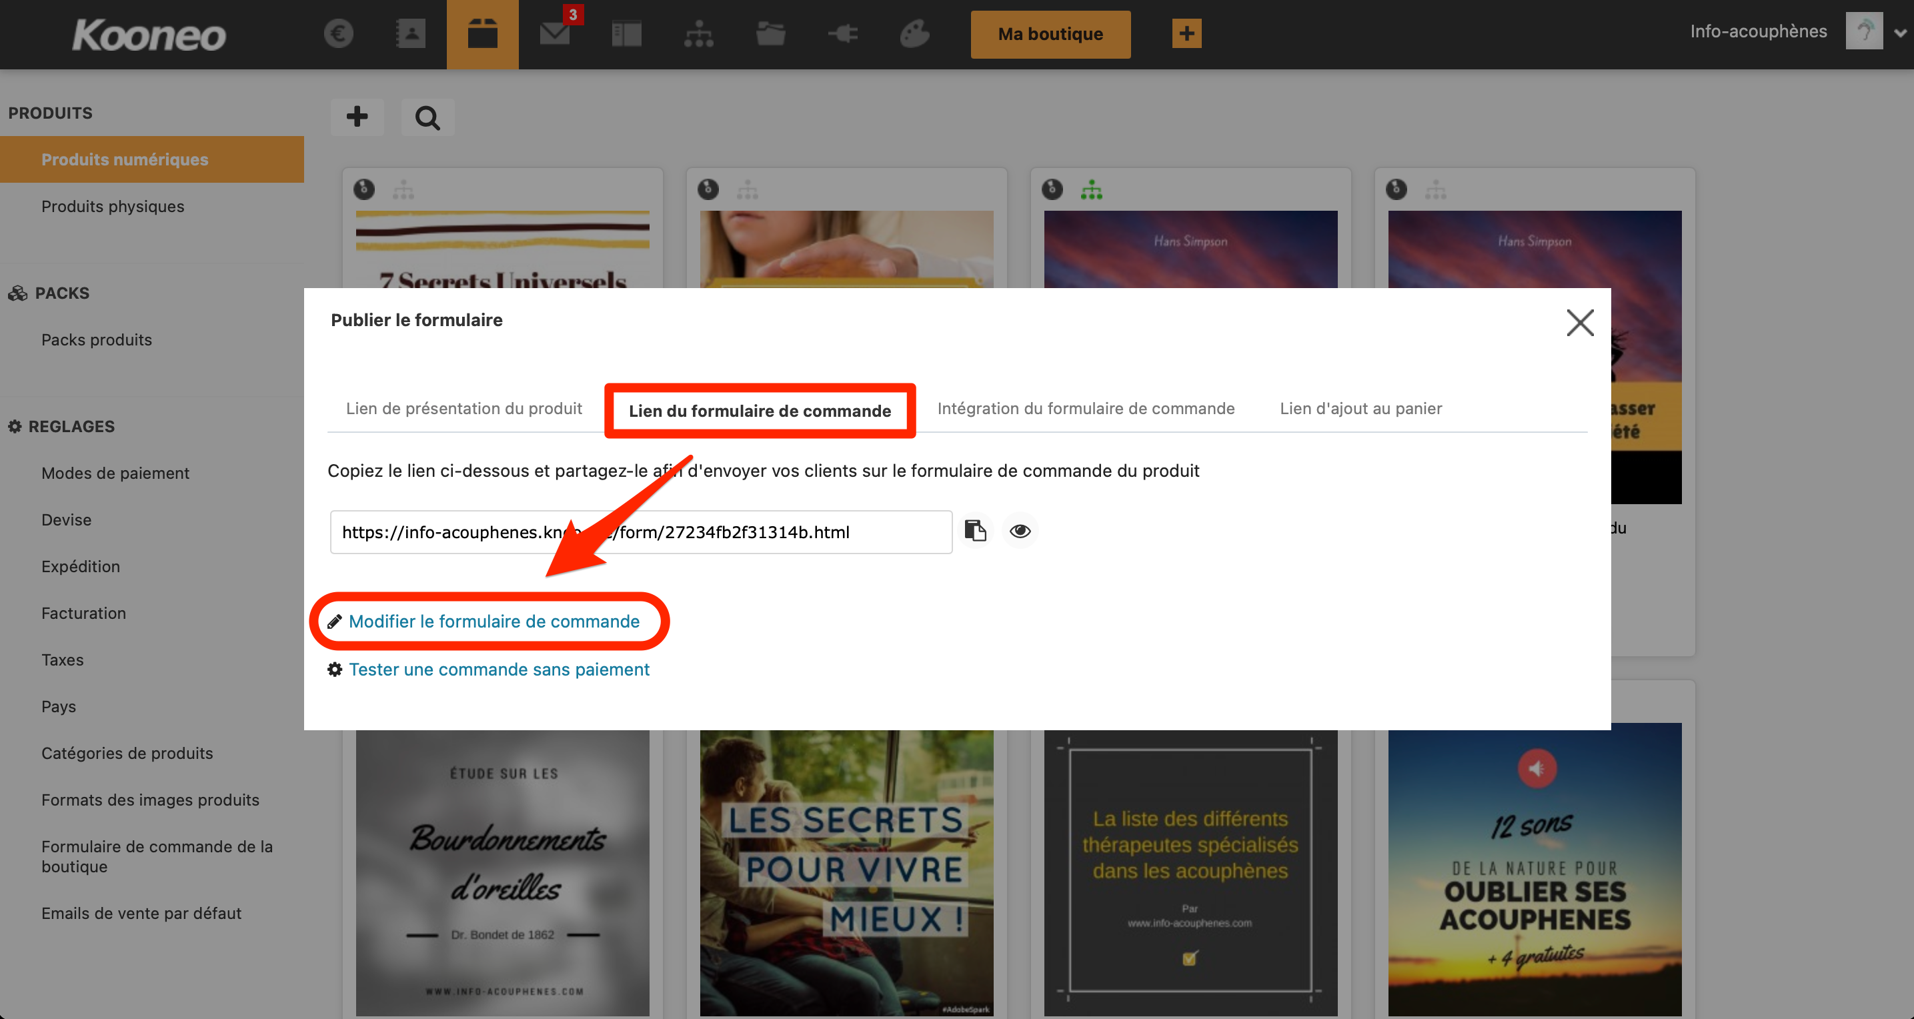Screen dimensions: 1914x1019
Task: Switch to Intégration du formulaire de commande tab
Action: click(1086, 408)
